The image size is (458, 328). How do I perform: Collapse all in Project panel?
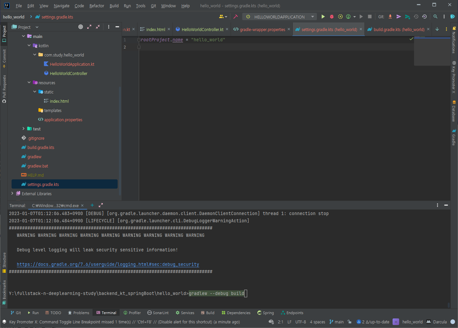click(x=98, y=27)
